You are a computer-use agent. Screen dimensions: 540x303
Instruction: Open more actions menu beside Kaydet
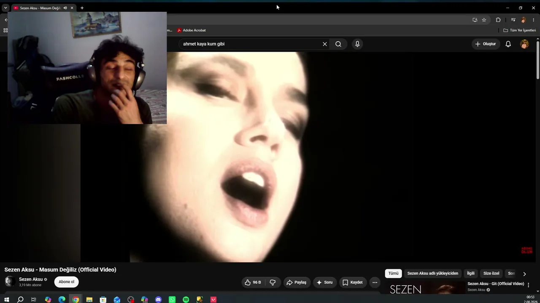point(375,282)
